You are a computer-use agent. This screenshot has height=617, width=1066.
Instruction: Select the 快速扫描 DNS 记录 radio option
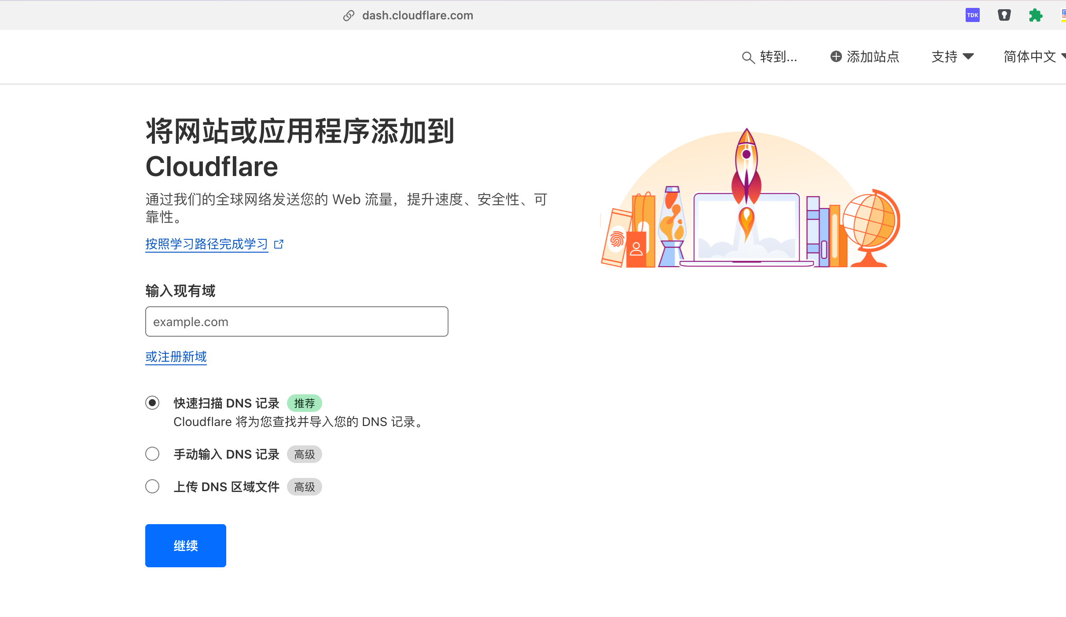[152, 403]
